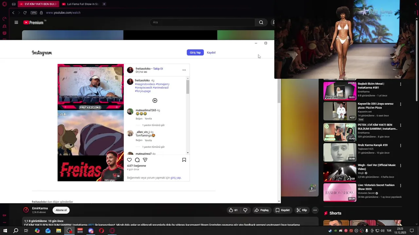The image size is (419, 235).
Task: Open a new browser tab
Action: [104, 4]
